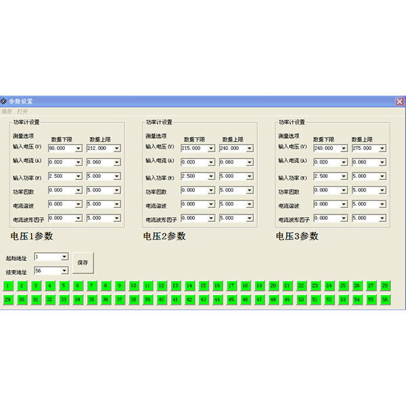This screenshot has height=406, width=406.
Task: Expand 起始地址 start address dropdown
Action: point(64,257)
